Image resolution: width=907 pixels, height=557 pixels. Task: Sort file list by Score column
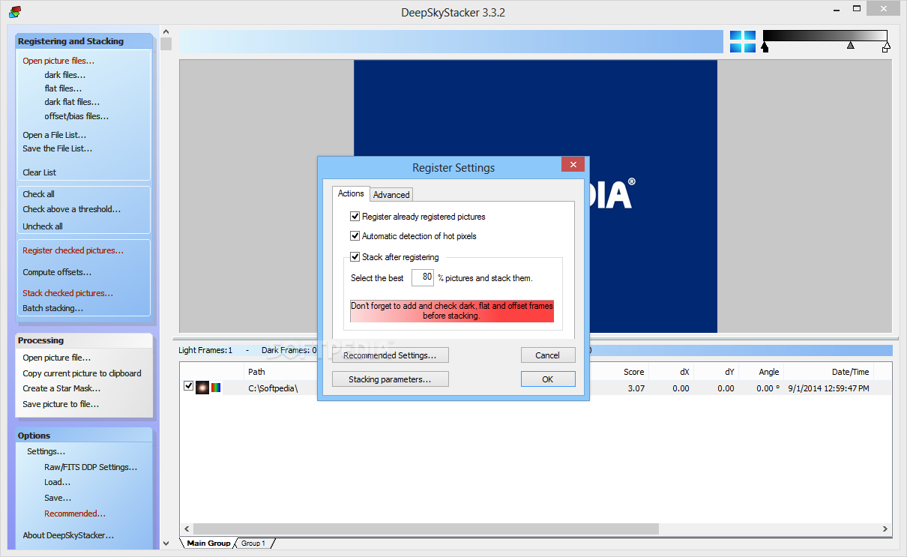pyautogui.click(x=633, y=372)
